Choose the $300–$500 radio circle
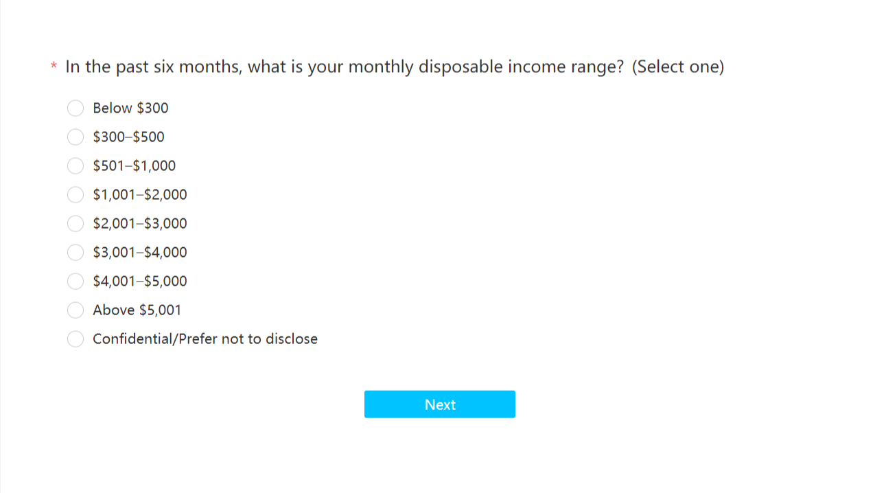 75,137
